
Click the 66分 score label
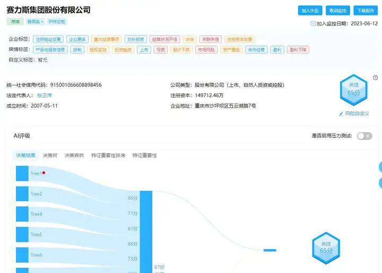point(133,198)
